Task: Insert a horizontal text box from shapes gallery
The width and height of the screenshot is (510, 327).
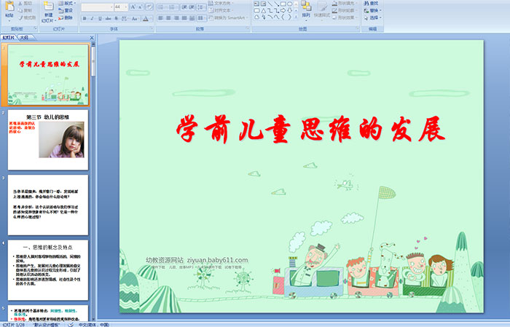Action: 256,4
